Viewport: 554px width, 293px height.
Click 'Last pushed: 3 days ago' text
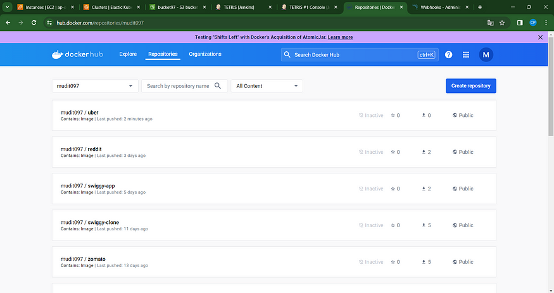[121, 155]
